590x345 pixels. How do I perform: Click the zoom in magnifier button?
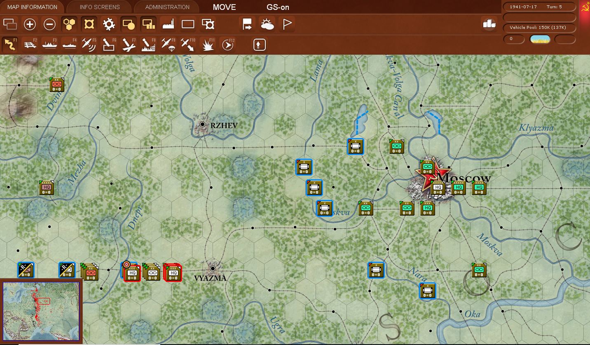pos(30,24)
